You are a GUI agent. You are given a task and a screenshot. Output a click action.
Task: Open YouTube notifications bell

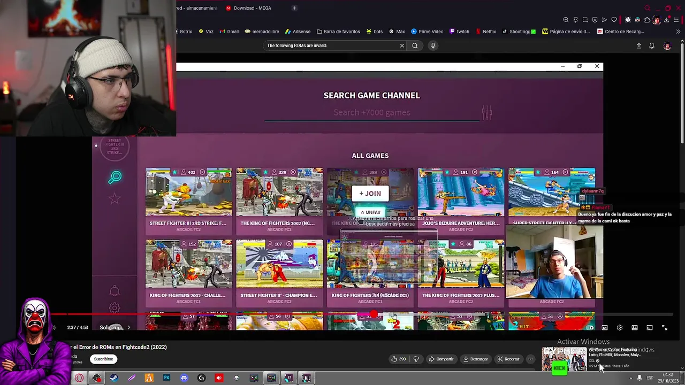652,46
